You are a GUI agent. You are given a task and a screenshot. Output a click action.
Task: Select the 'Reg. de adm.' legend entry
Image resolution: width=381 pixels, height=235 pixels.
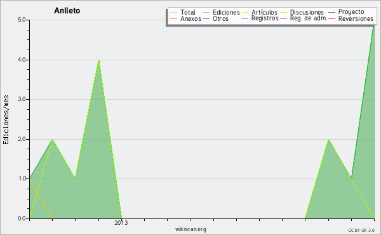click(x=309, y=18)
